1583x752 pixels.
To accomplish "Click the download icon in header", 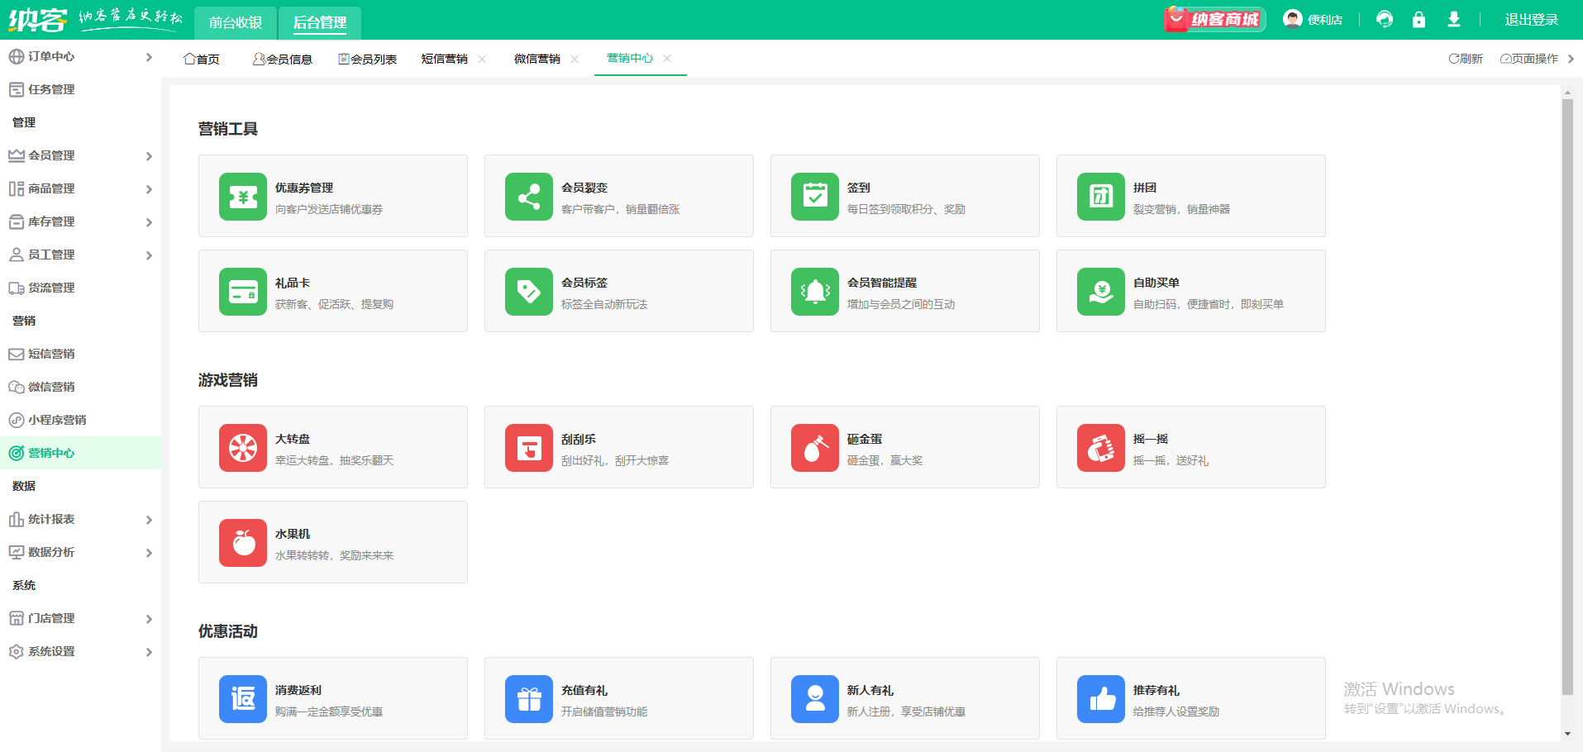I will [1454, 19].
